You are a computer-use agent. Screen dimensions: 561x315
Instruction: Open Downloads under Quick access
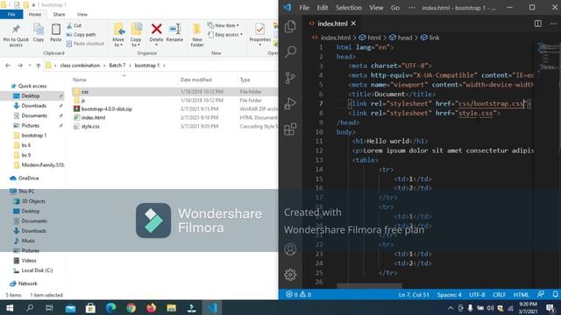[33, 106]
